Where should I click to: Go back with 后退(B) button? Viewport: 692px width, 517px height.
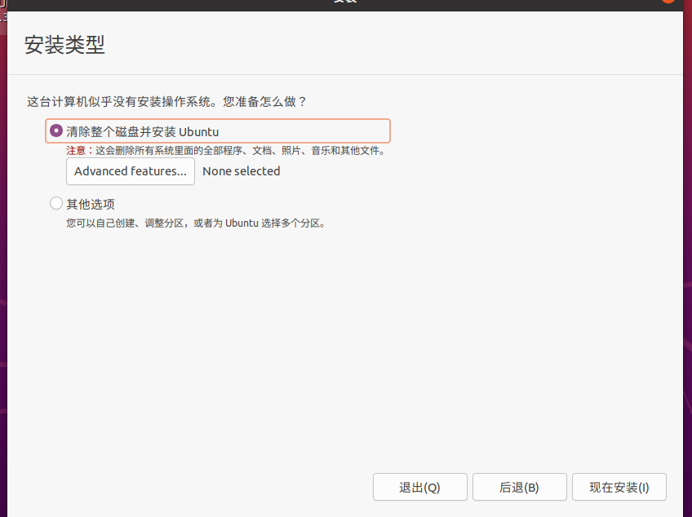[520, 487]
